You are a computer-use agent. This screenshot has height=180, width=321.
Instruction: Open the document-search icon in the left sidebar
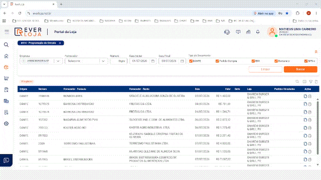coord(6,112)
